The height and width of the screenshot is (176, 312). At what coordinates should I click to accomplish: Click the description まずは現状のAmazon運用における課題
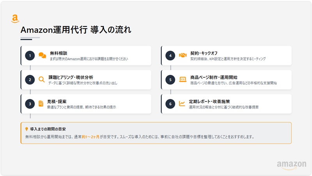pos(89,59)
